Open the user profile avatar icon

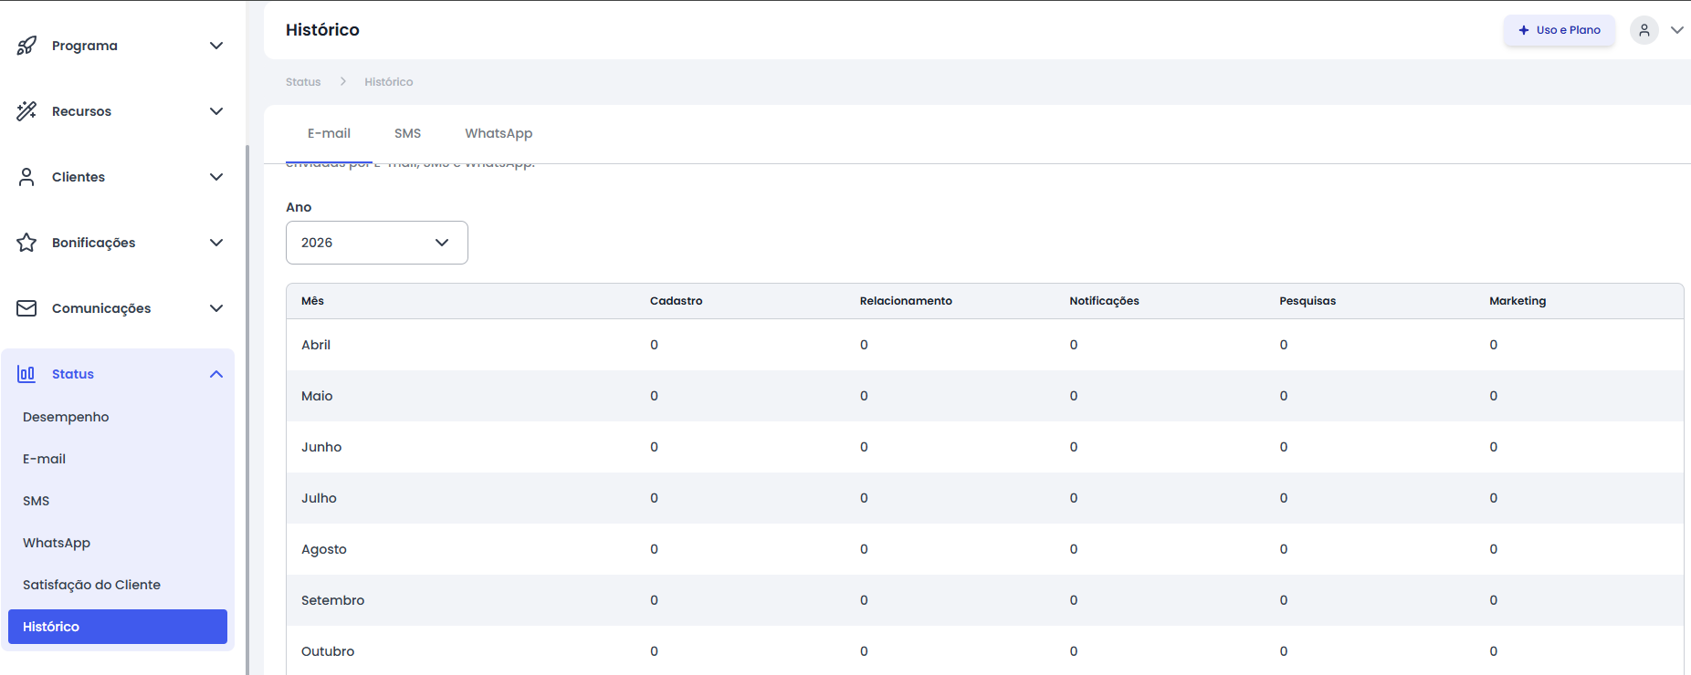[x=1644, y=30]
